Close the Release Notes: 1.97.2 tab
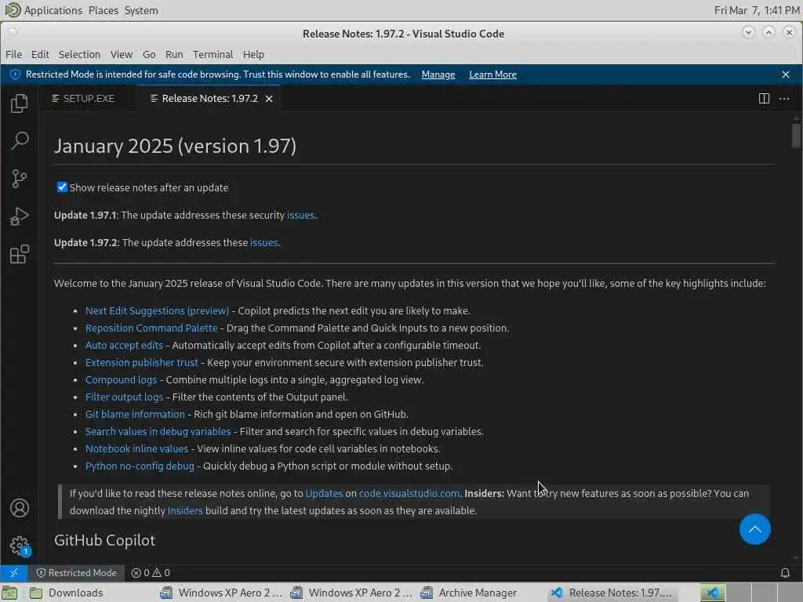The image size is (803, 602). 269,99
